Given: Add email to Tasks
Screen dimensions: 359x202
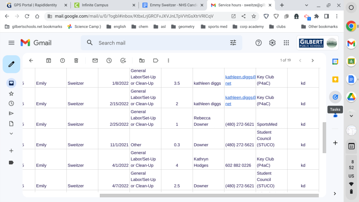Looking at the screenshot, I should (x=123, y=60).
